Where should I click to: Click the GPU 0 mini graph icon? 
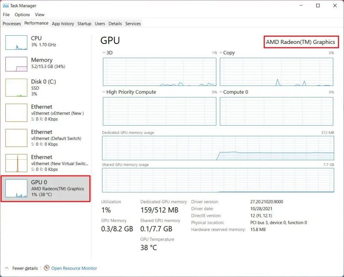coord(17,188)
